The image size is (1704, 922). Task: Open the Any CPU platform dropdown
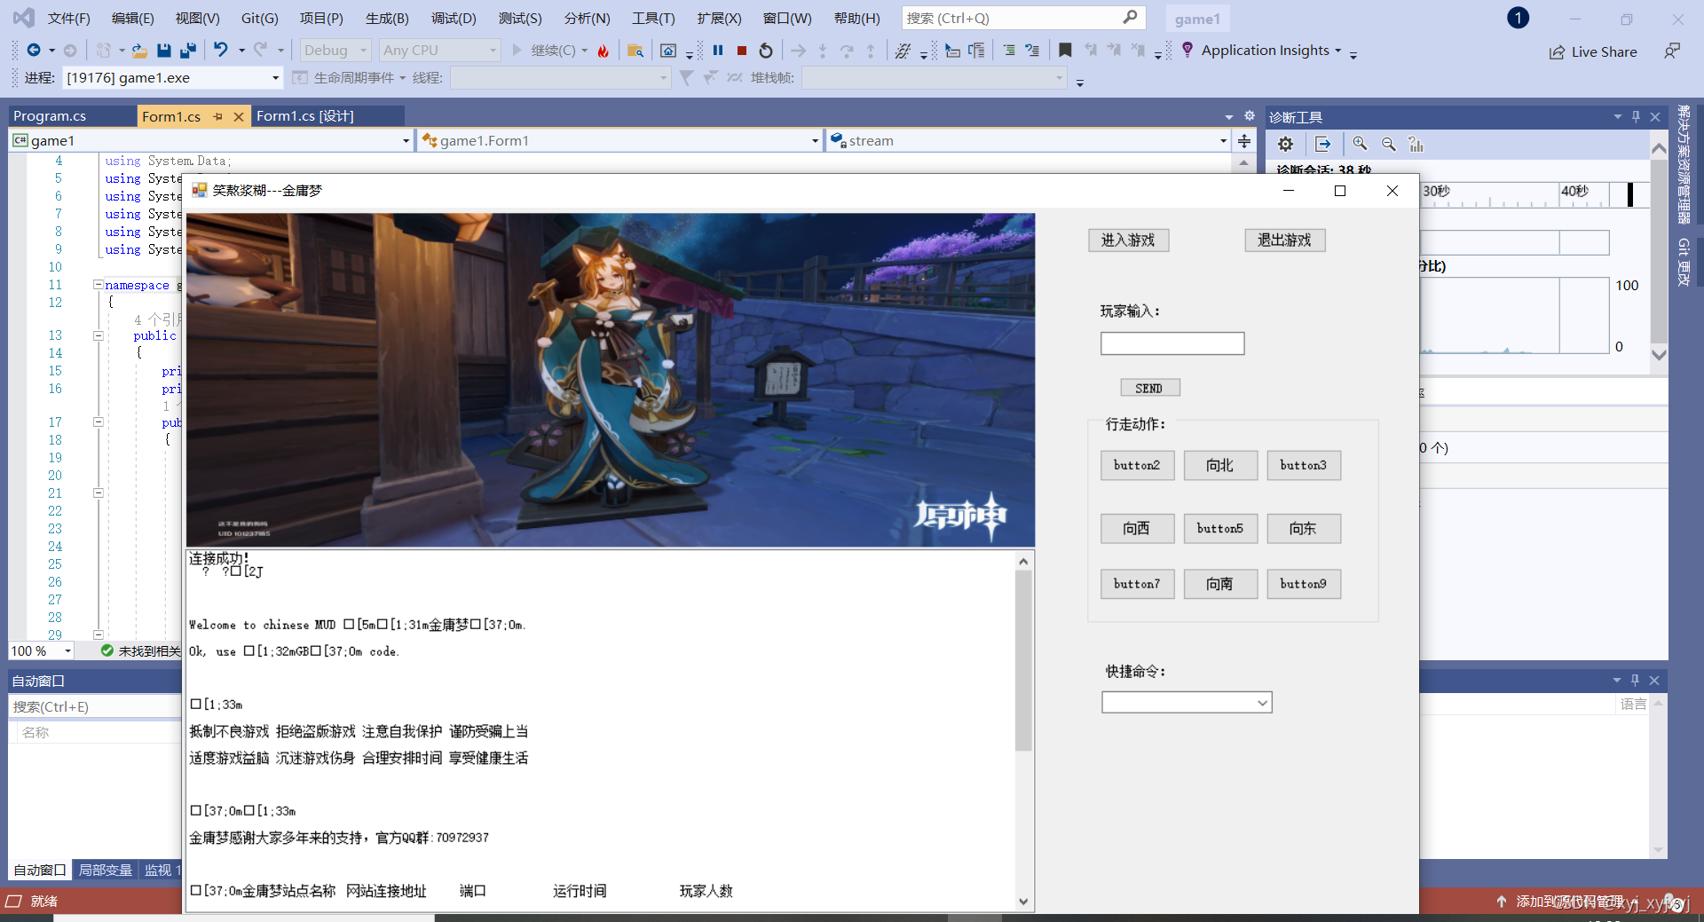click(x=439, y=51)
